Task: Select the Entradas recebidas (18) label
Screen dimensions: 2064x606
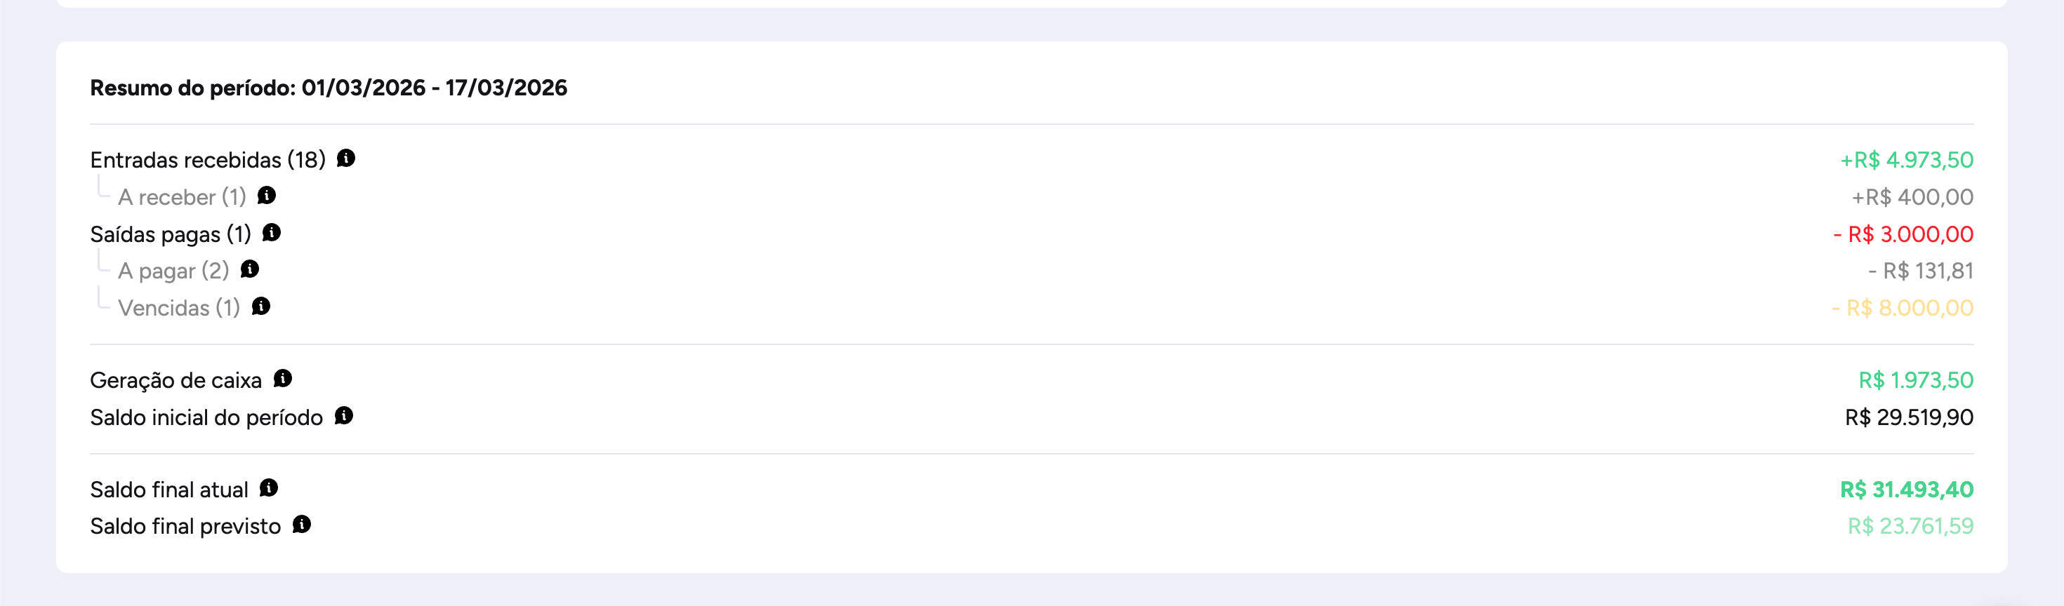Action: click(x=208, y=160)
